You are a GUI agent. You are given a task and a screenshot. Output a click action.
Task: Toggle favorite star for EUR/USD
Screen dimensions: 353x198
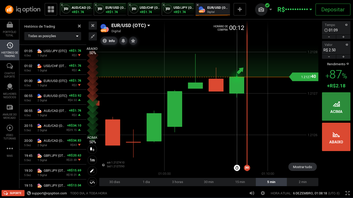tap(133, 41)
